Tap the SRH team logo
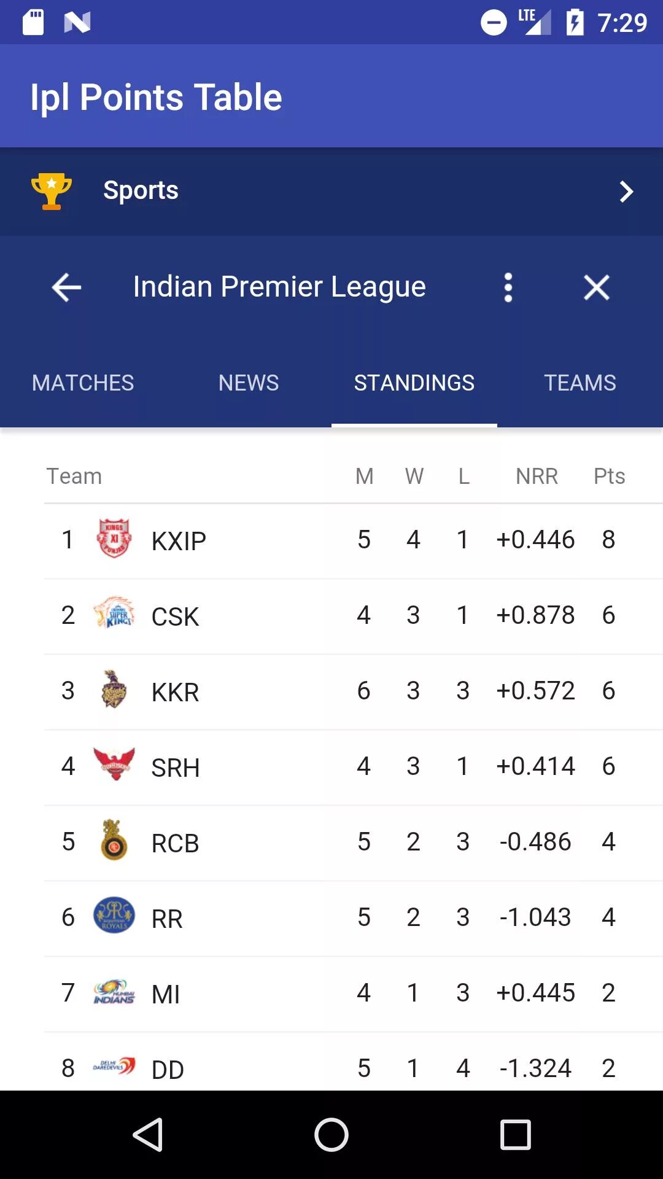This screenshot has height=1179, width=663. pos(114,765)
